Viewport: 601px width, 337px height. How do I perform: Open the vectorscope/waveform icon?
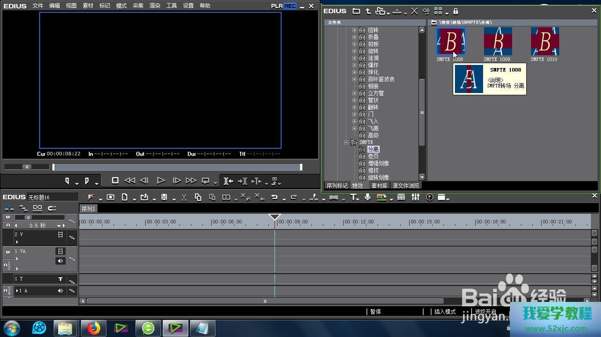tap(430, 197)
